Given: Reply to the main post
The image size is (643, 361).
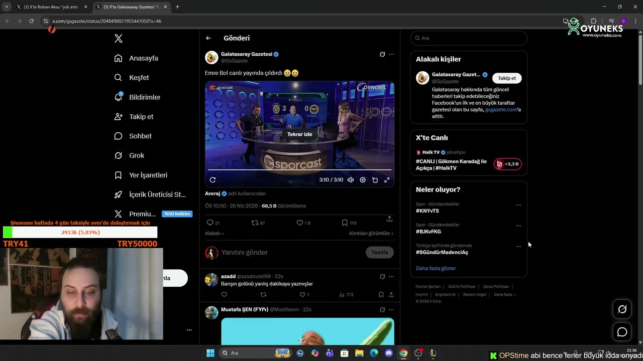Looking at the screenshot, I should 213,223.
